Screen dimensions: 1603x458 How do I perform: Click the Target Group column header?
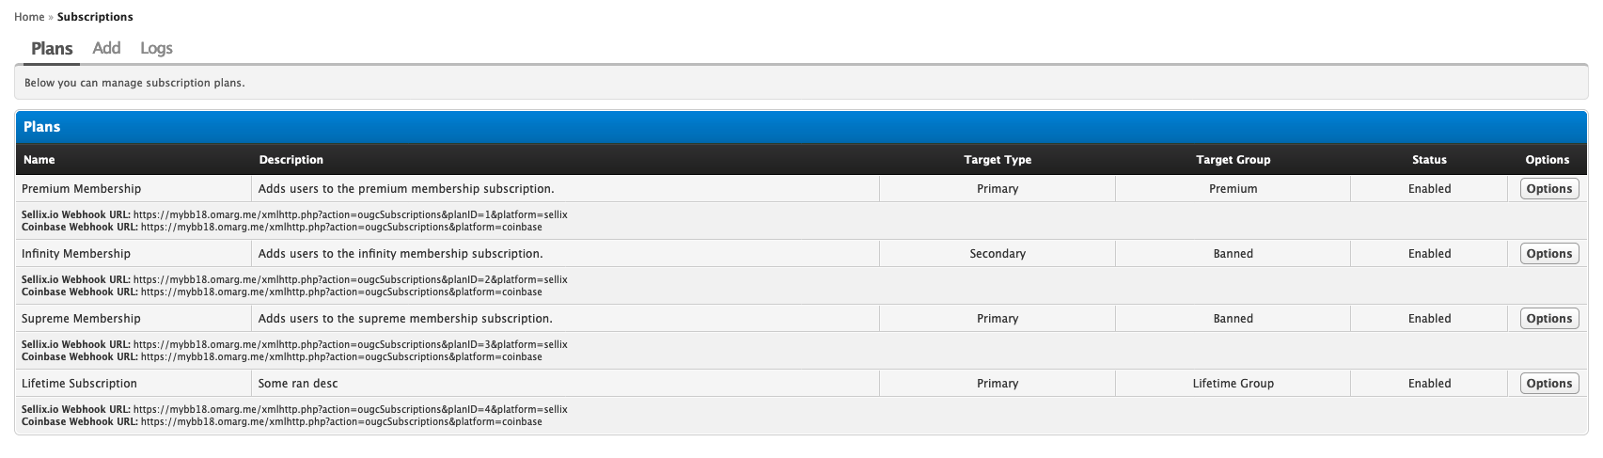1233,160
